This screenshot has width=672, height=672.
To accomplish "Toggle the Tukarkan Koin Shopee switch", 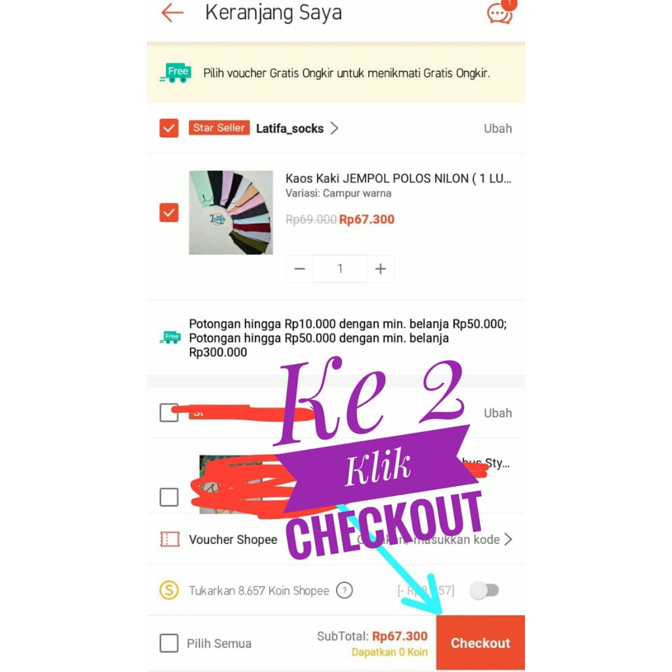I will (484, 590).
